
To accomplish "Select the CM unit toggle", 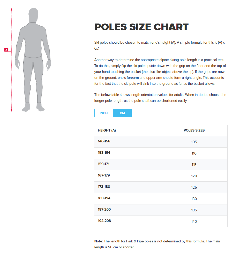I will [x=122, y=113].
